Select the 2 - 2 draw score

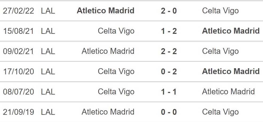[169, 51]
